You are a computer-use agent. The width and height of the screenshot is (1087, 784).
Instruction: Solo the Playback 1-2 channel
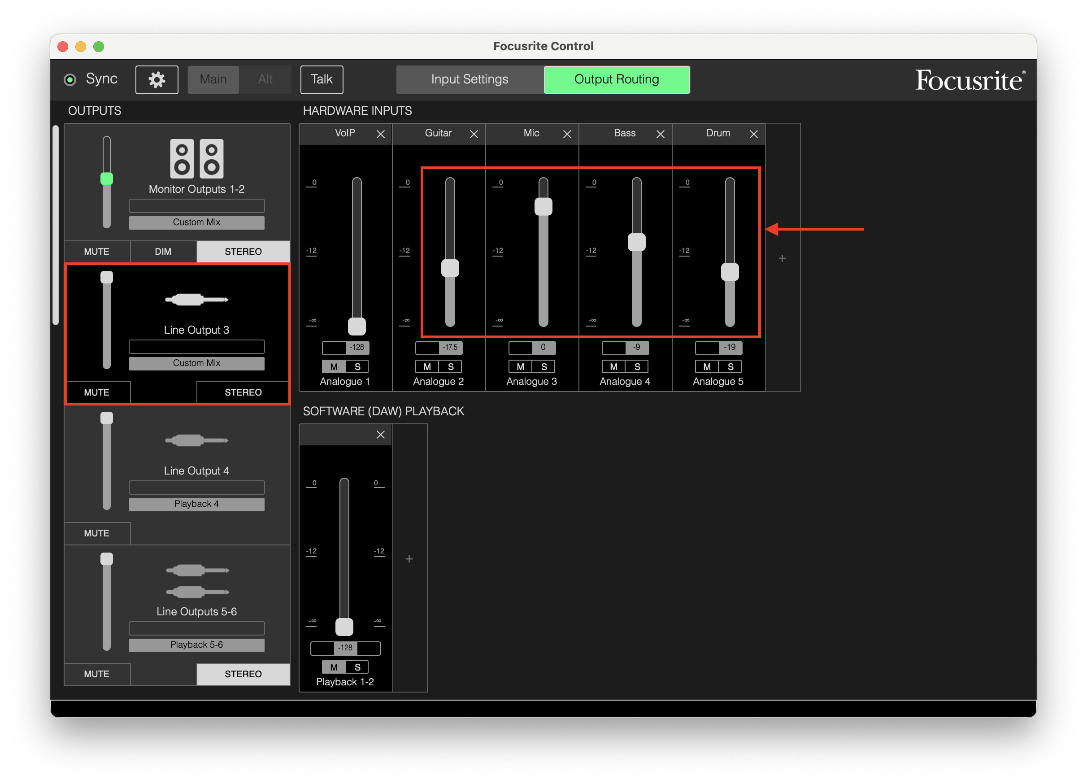(x=357, y=667)
